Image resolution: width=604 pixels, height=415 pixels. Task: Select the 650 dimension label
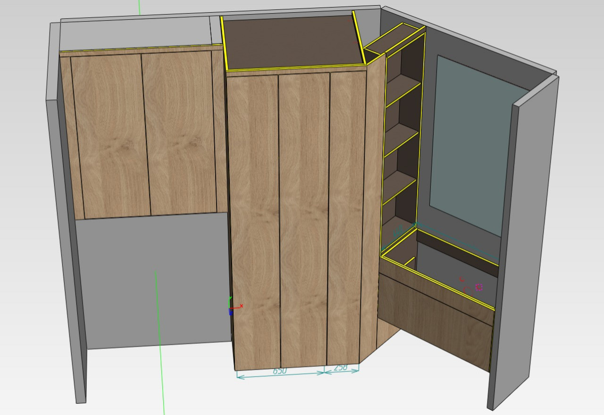point(280,371)
